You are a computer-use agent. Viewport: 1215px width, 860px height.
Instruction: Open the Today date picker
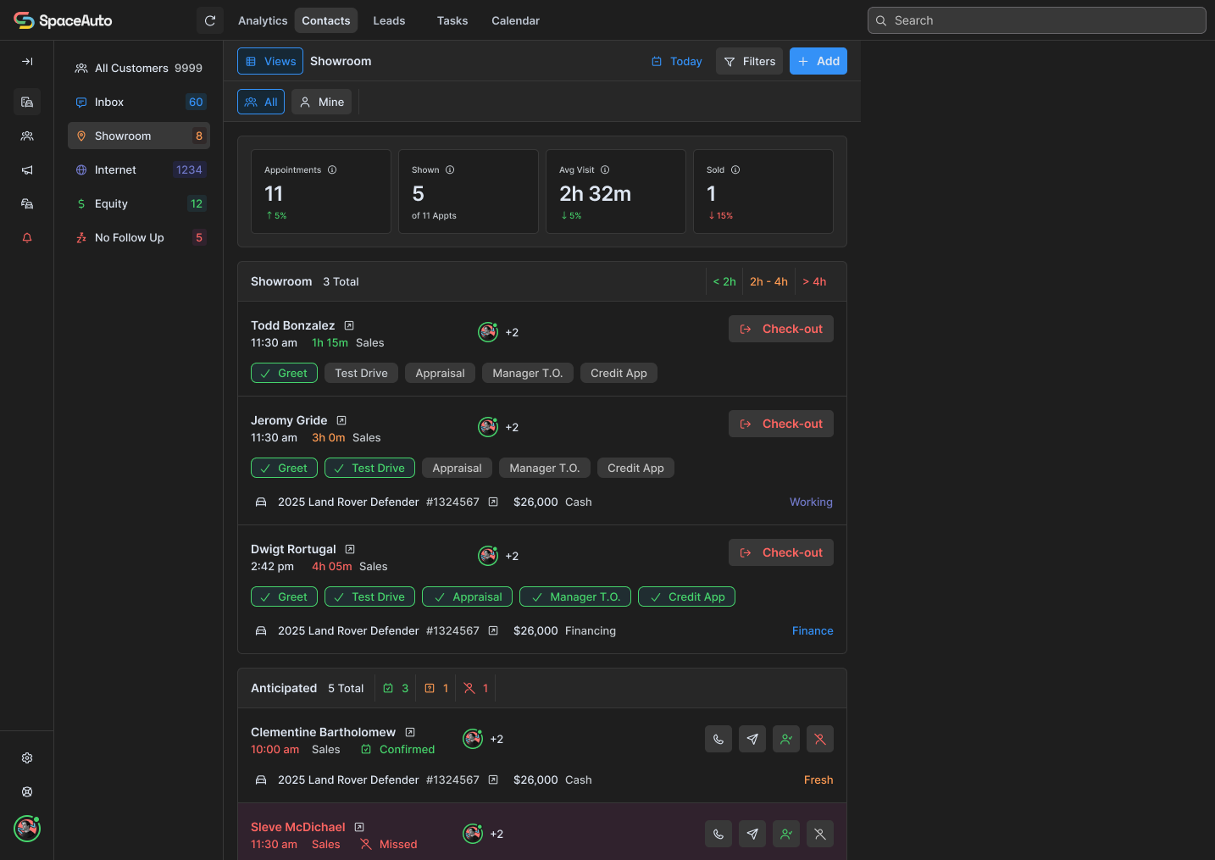676,61
